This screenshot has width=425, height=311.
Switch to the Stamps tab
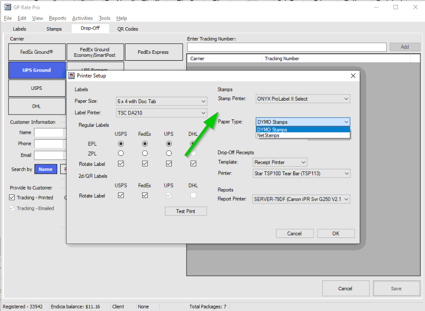click(54, 29)
